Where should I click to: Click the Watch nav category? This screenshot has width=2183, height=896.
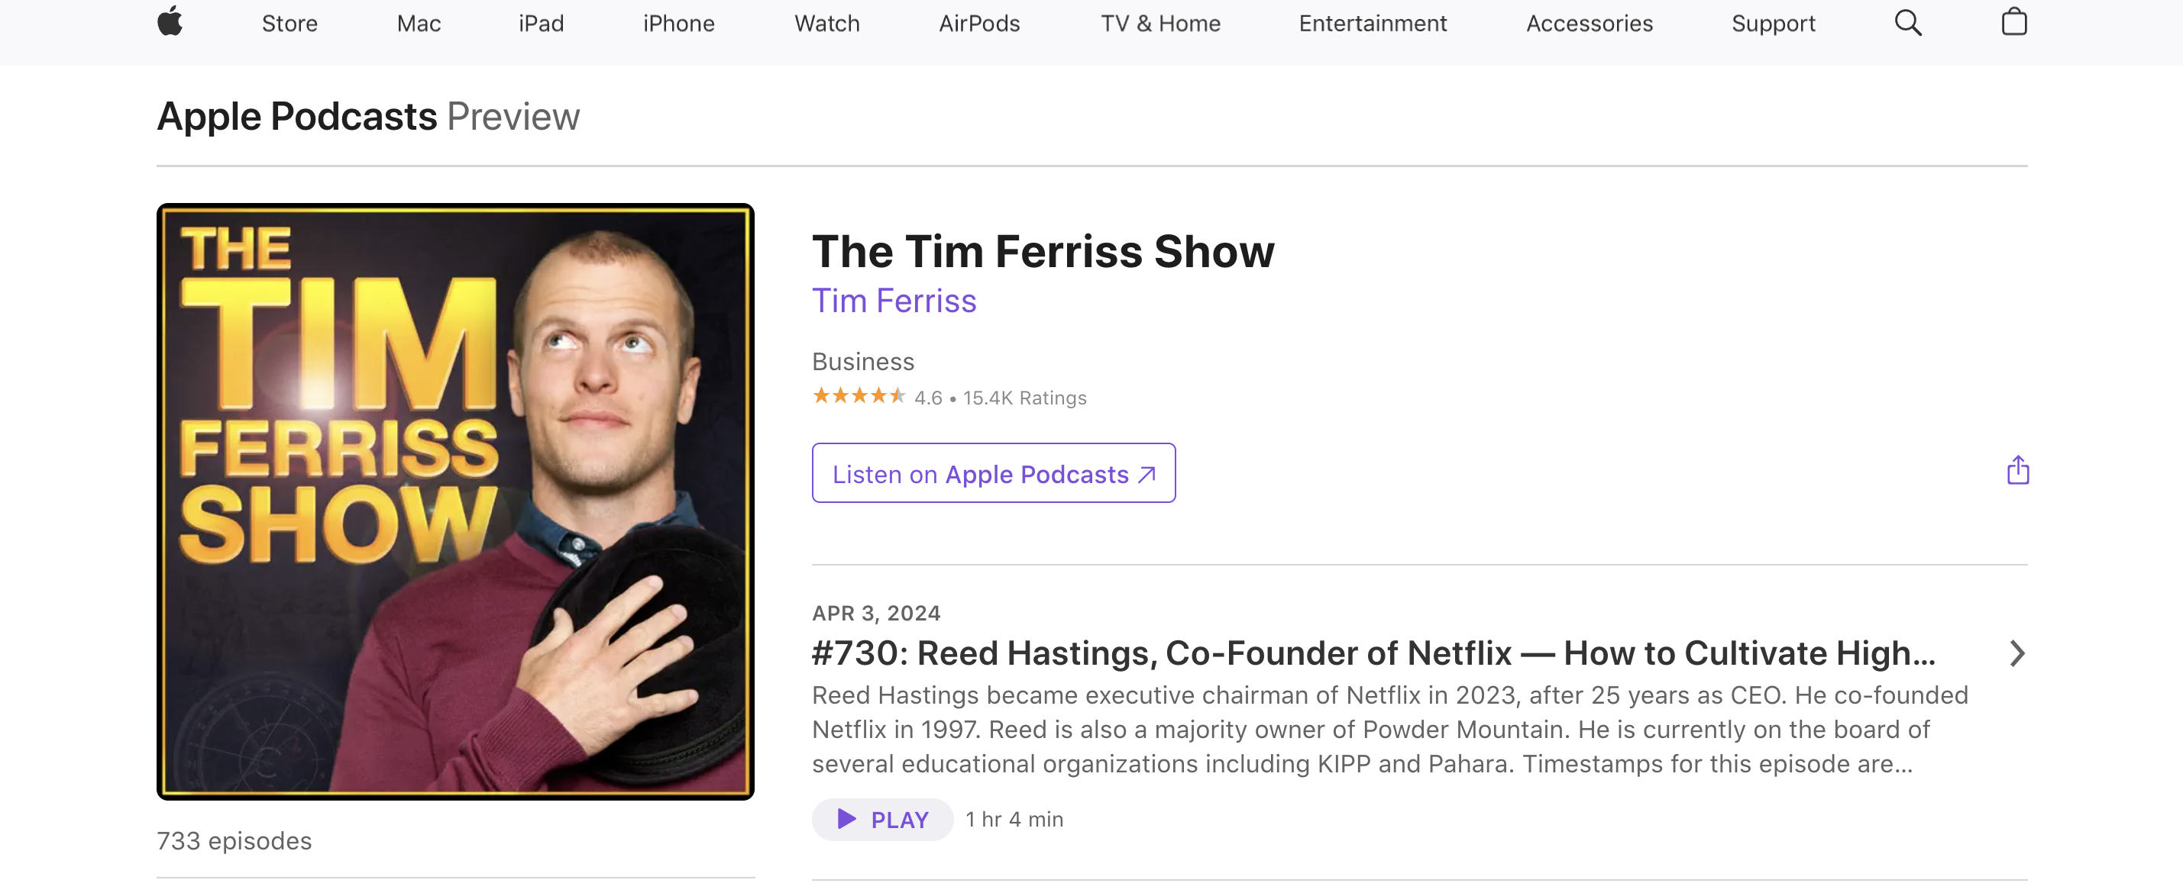coord(827,21)
